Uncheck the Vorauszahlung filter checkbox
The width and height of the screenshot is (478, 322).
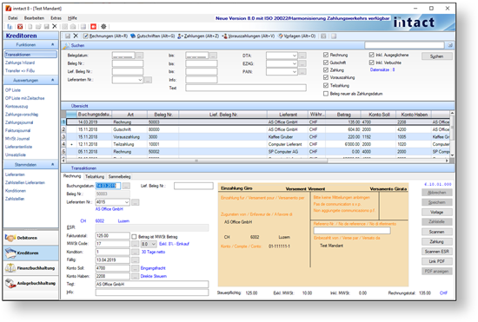tap(326, 77)
